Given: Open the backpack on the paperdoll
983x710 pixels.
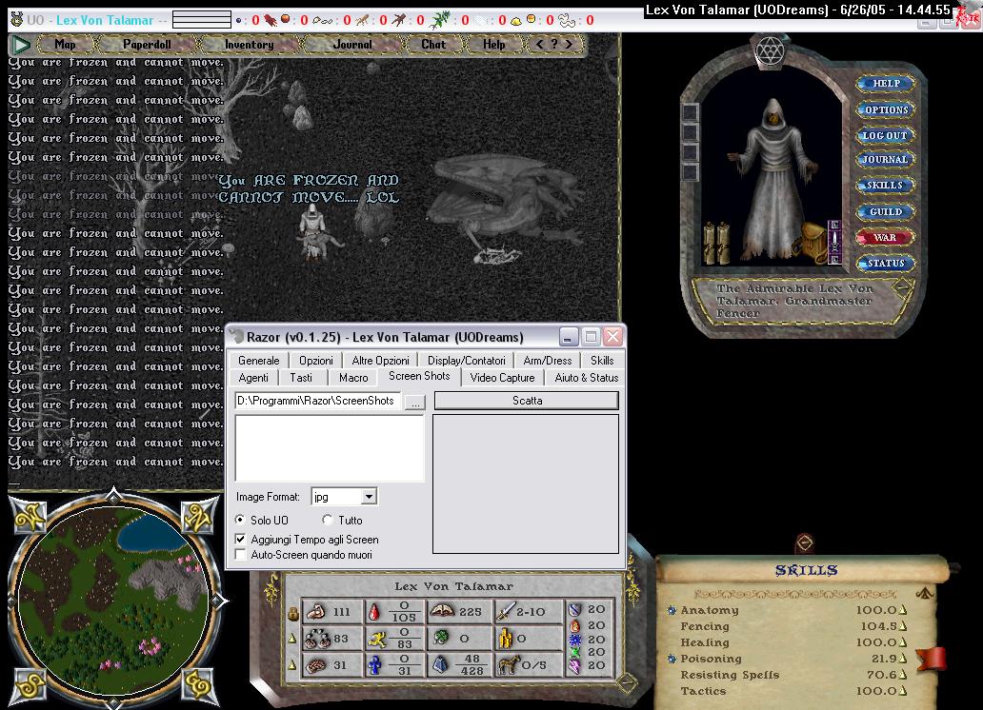Looking at the screenshot, I should tap(813, 243).
